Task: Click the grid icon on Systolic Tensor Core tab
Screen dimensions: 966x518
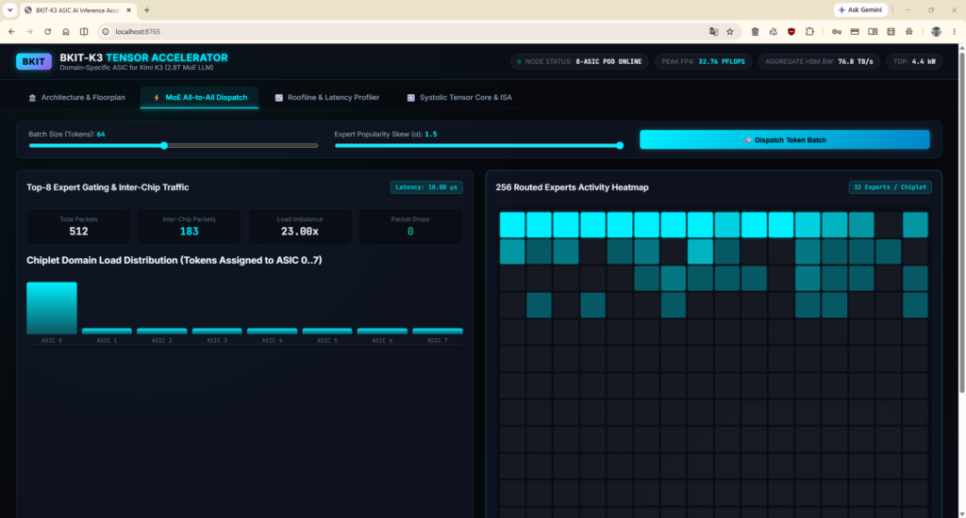Action: (411, 98)
